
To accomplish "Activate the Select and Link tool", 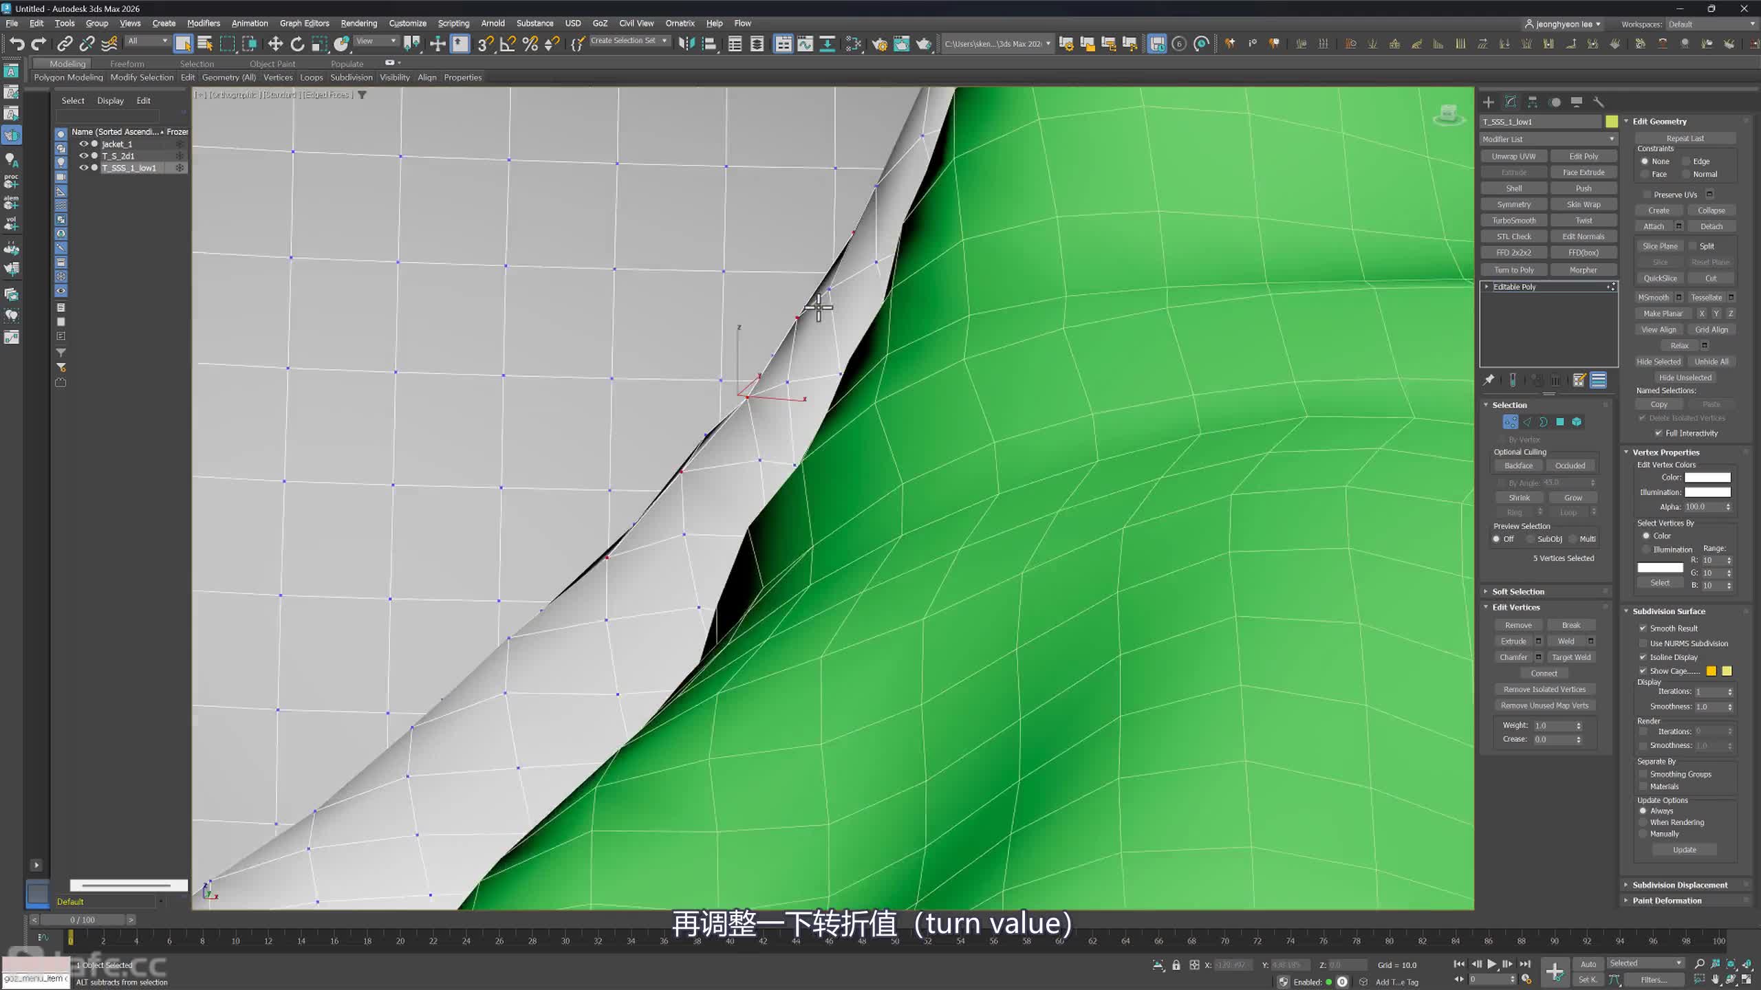I will (65, 44).
